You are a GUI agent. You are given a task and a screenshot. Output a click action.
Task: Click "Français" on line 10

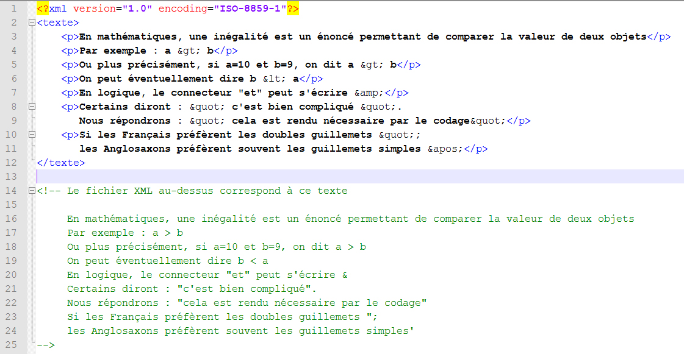146,135
